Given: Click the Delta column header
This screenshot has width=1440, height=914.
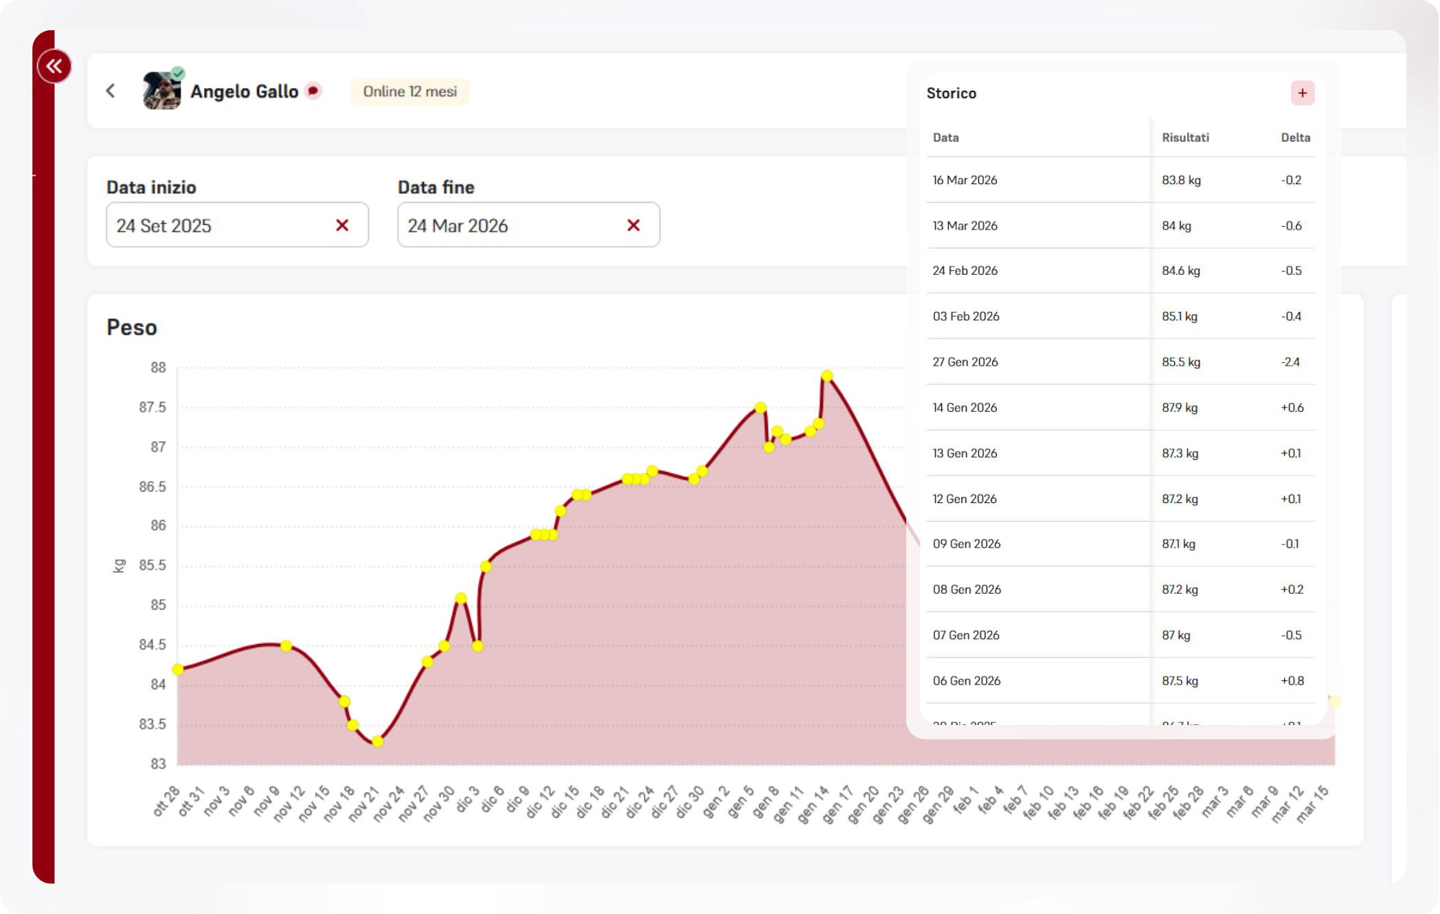Looking at the screenshot, I should point(1295,137).
